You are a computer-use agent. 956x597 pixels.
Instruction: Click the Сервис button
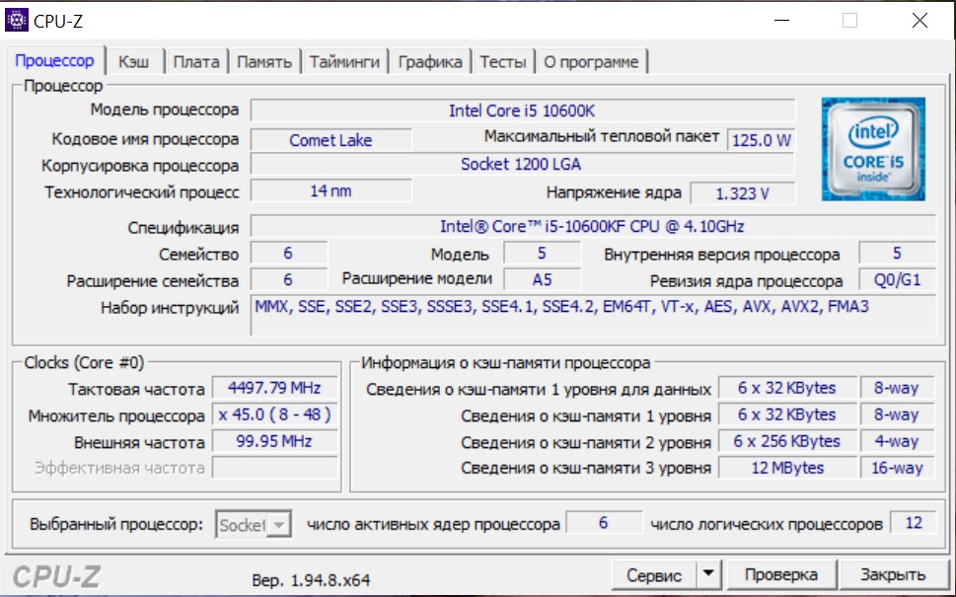tap(654, 574)
